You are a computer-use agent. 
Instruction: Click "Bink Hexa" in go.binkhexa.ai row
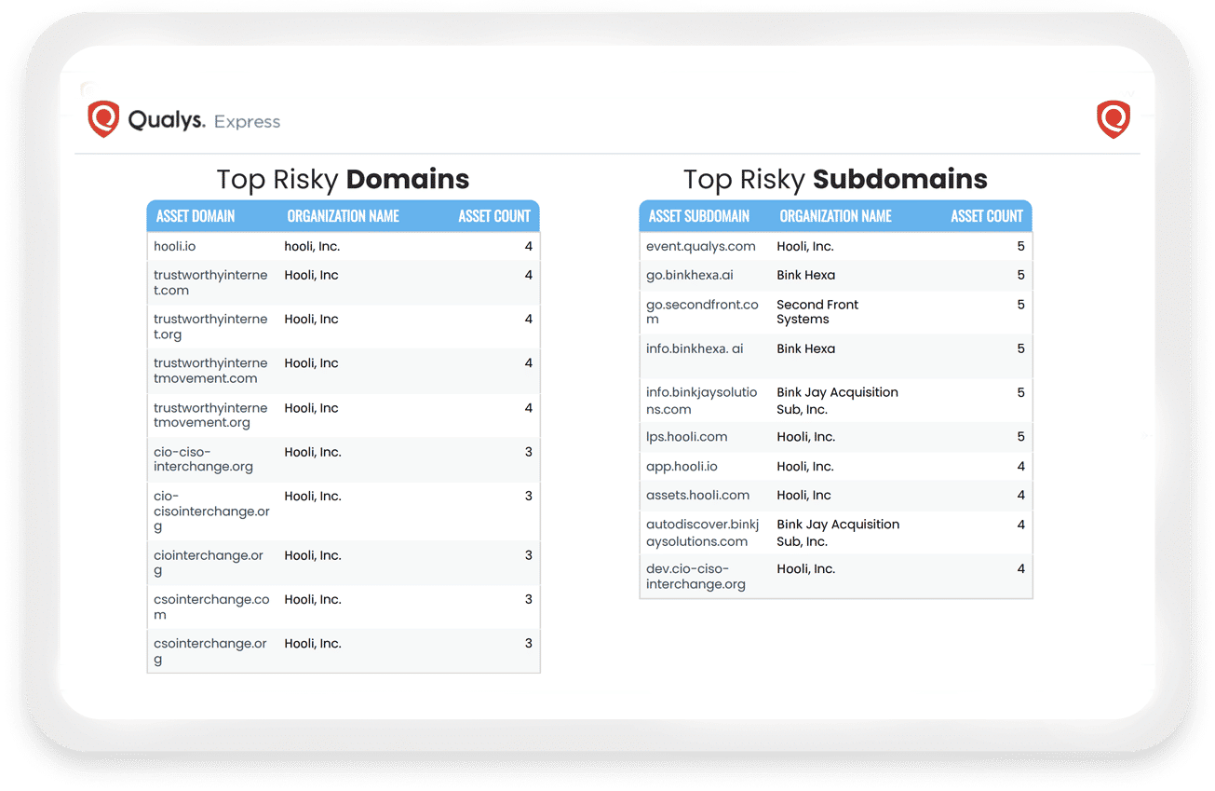click(806, 276)
